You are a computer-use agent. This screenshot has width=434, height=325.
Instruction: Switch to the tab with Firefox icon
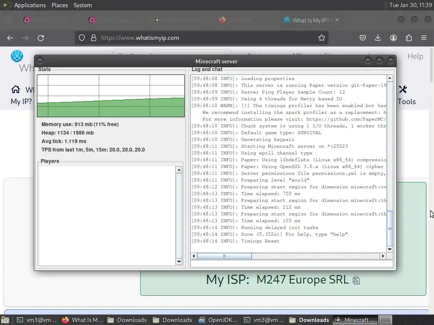[222, 20]
